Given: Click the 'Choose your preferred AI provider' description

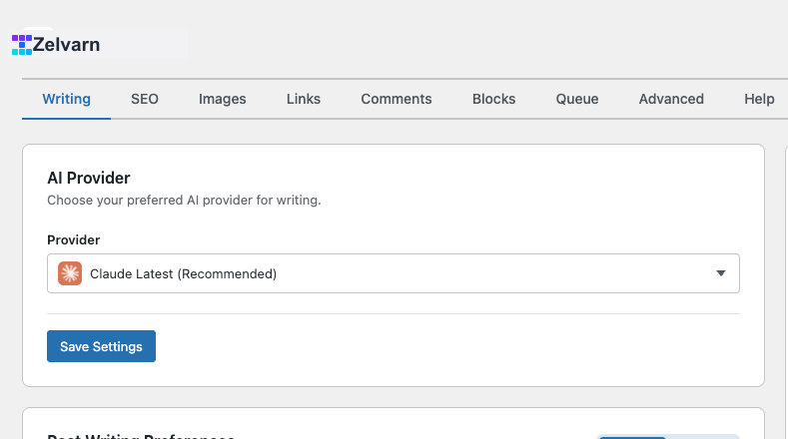Looking at the screenshot, I should tap(184, 200).
